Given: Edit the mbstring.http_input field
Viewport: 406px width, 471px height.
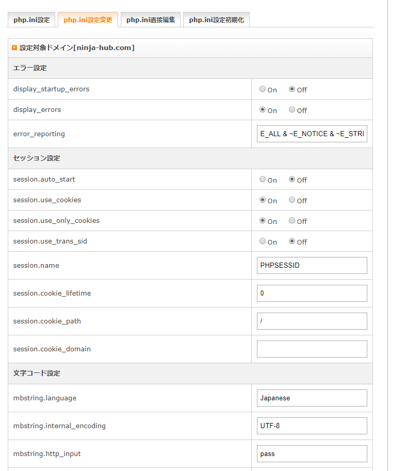Looking at the screenshot, I should pyautogui.click(x=312, y=454).
